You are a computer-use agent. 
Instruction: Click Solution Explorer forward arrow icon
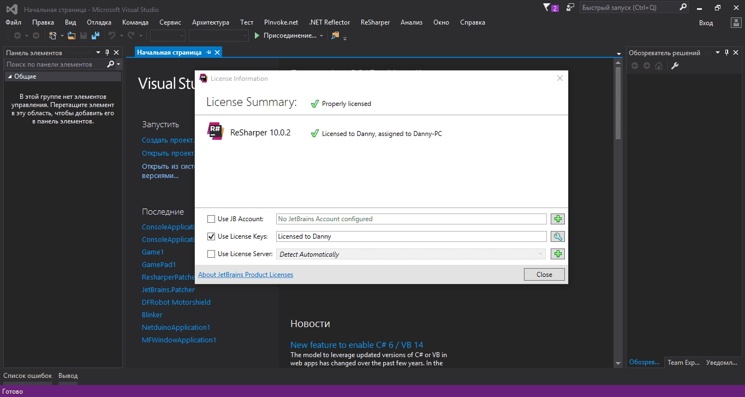[647, 66]
